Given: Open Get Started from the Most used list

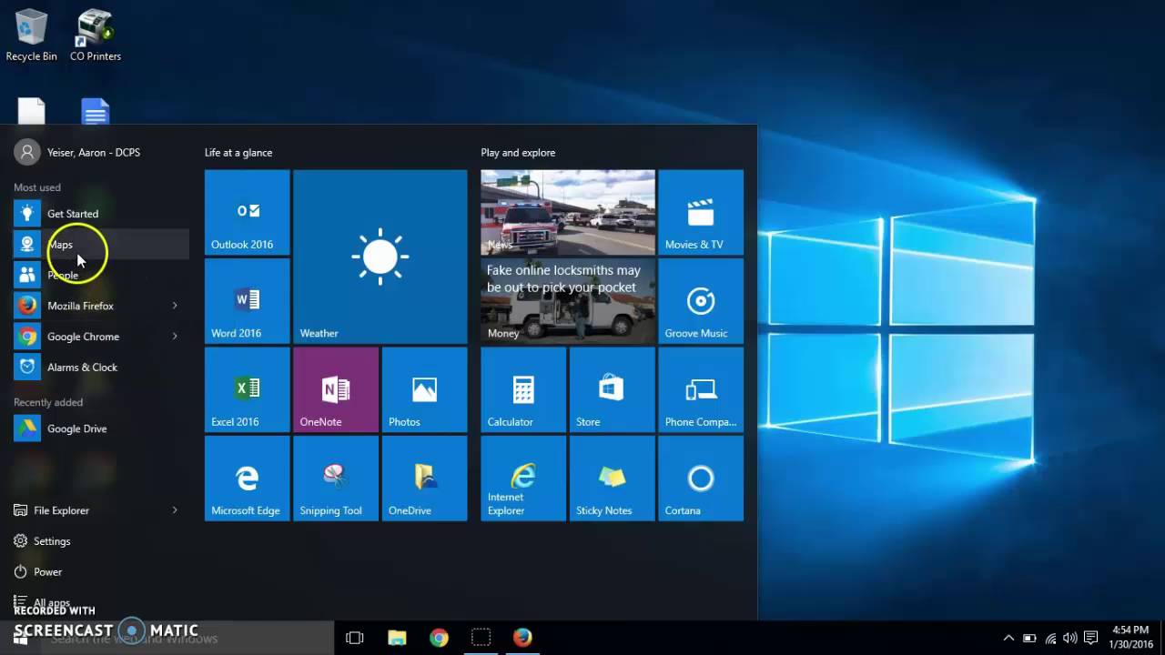Looking at the screenshot, I should tap(101, 214).
